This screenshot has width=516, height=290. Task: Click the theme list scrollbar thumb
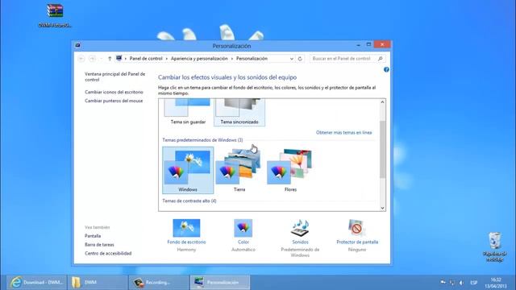pyautogui.click(x=382, y=150)
